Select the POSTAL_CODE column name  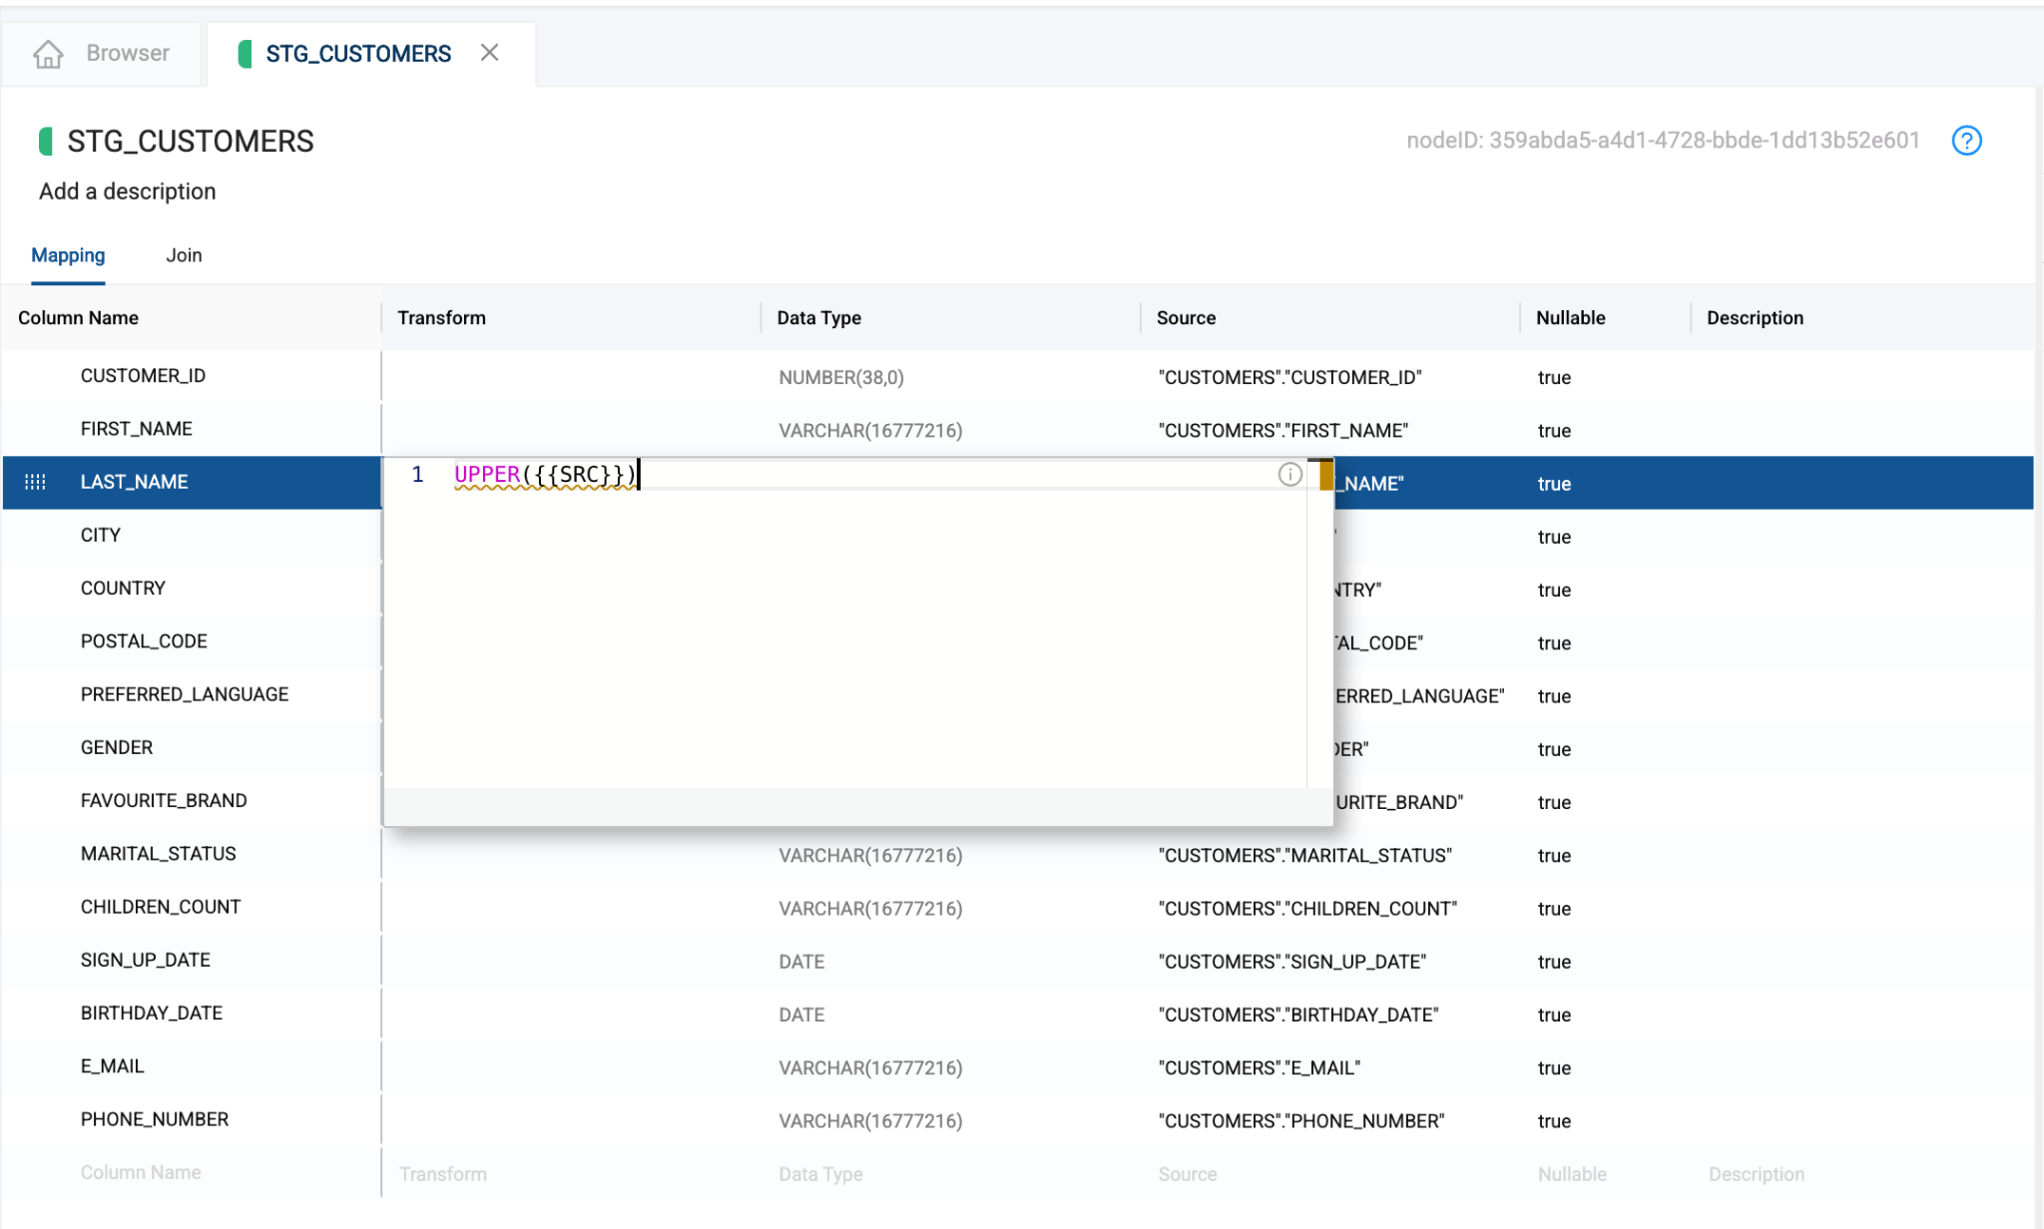point(144,641)
